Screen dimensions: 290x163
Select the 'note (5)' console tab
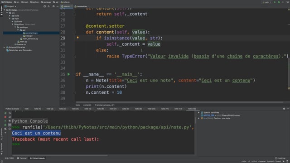[x=87, y=109]
